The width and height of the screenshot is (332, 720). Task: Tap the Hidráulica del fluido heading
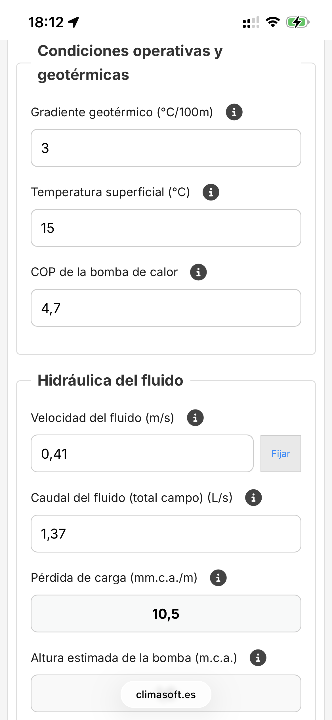[110, 380]
